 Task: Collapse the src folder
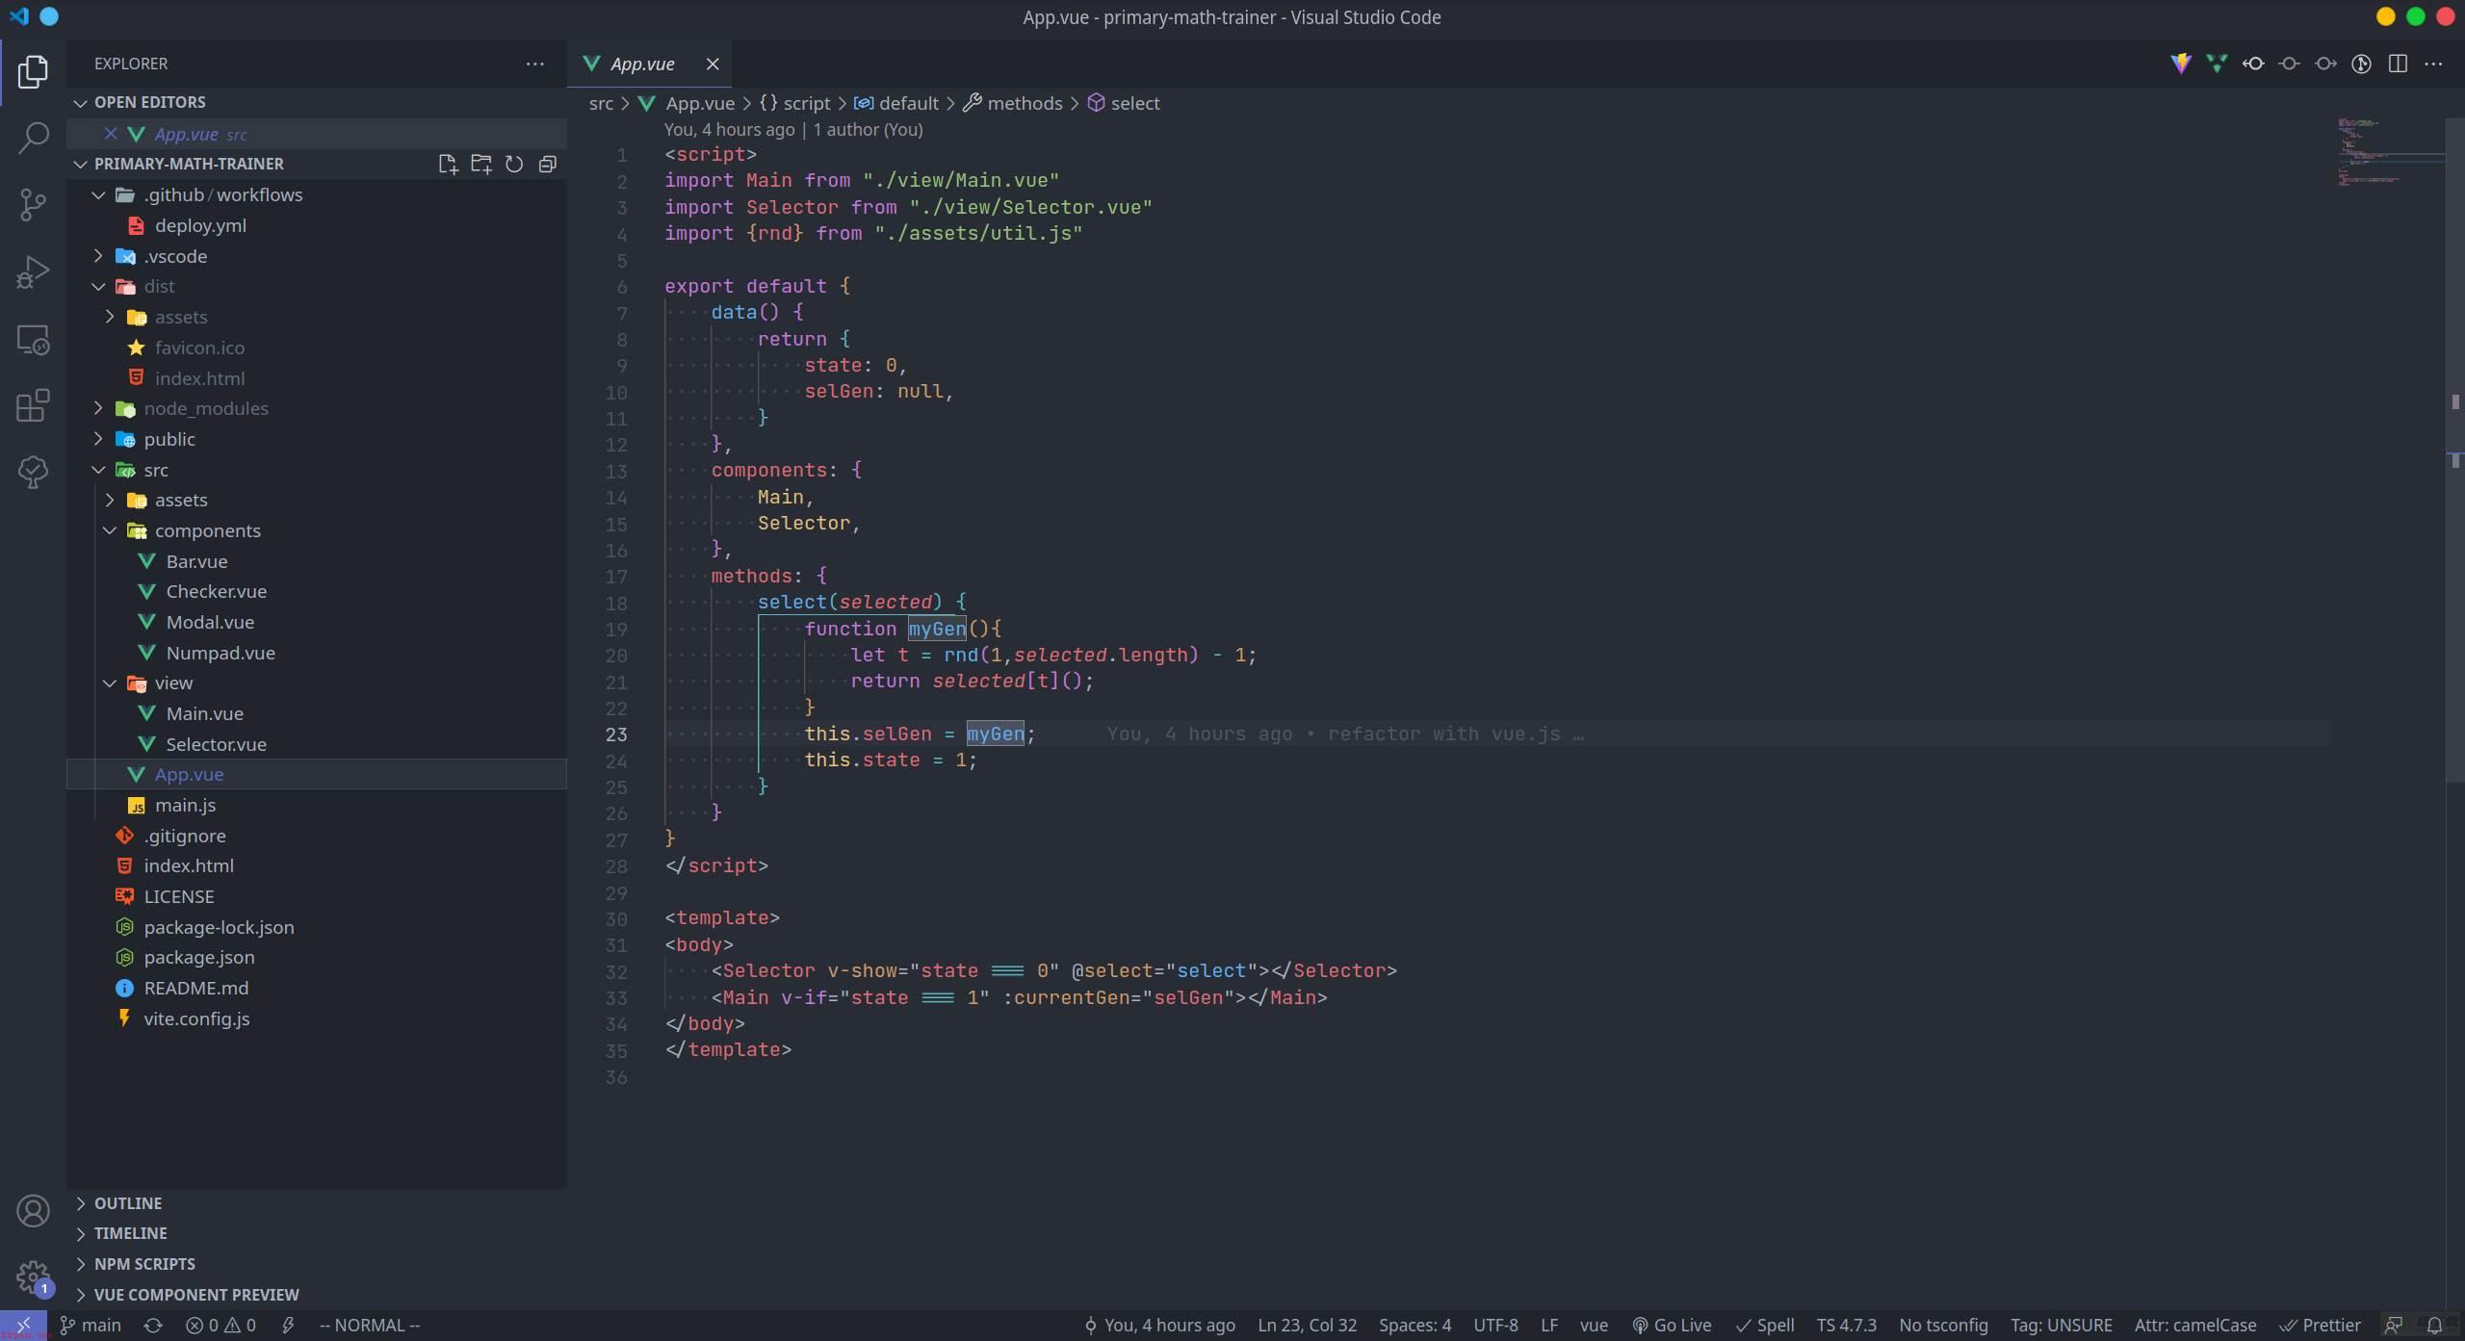pos(317,470)
